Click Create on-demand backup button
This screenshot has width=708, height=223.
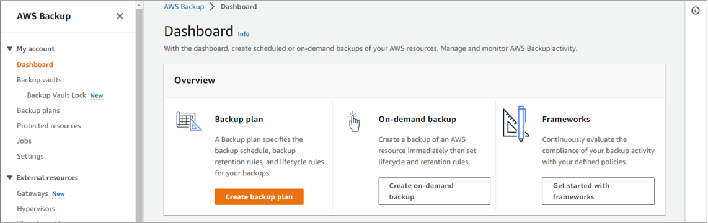434,191
